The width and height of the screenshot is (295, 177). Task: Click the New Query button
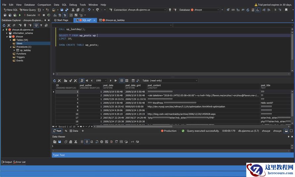coord(28,10)
